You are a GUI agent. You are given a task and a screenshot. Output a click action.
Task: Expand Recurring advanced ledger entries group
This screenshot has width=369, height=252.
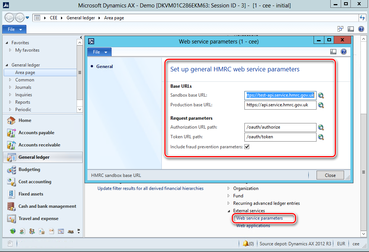(228, 203)
